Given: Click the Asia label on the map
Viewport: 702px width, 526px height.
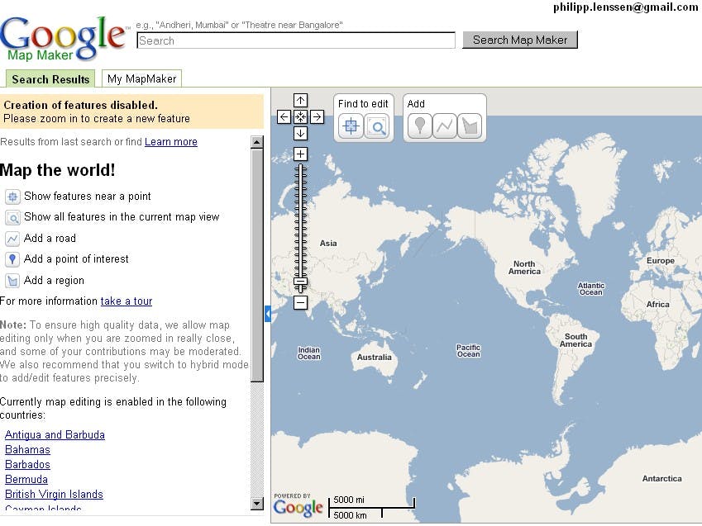Looking at the screenshot, I should pos(328,244).
